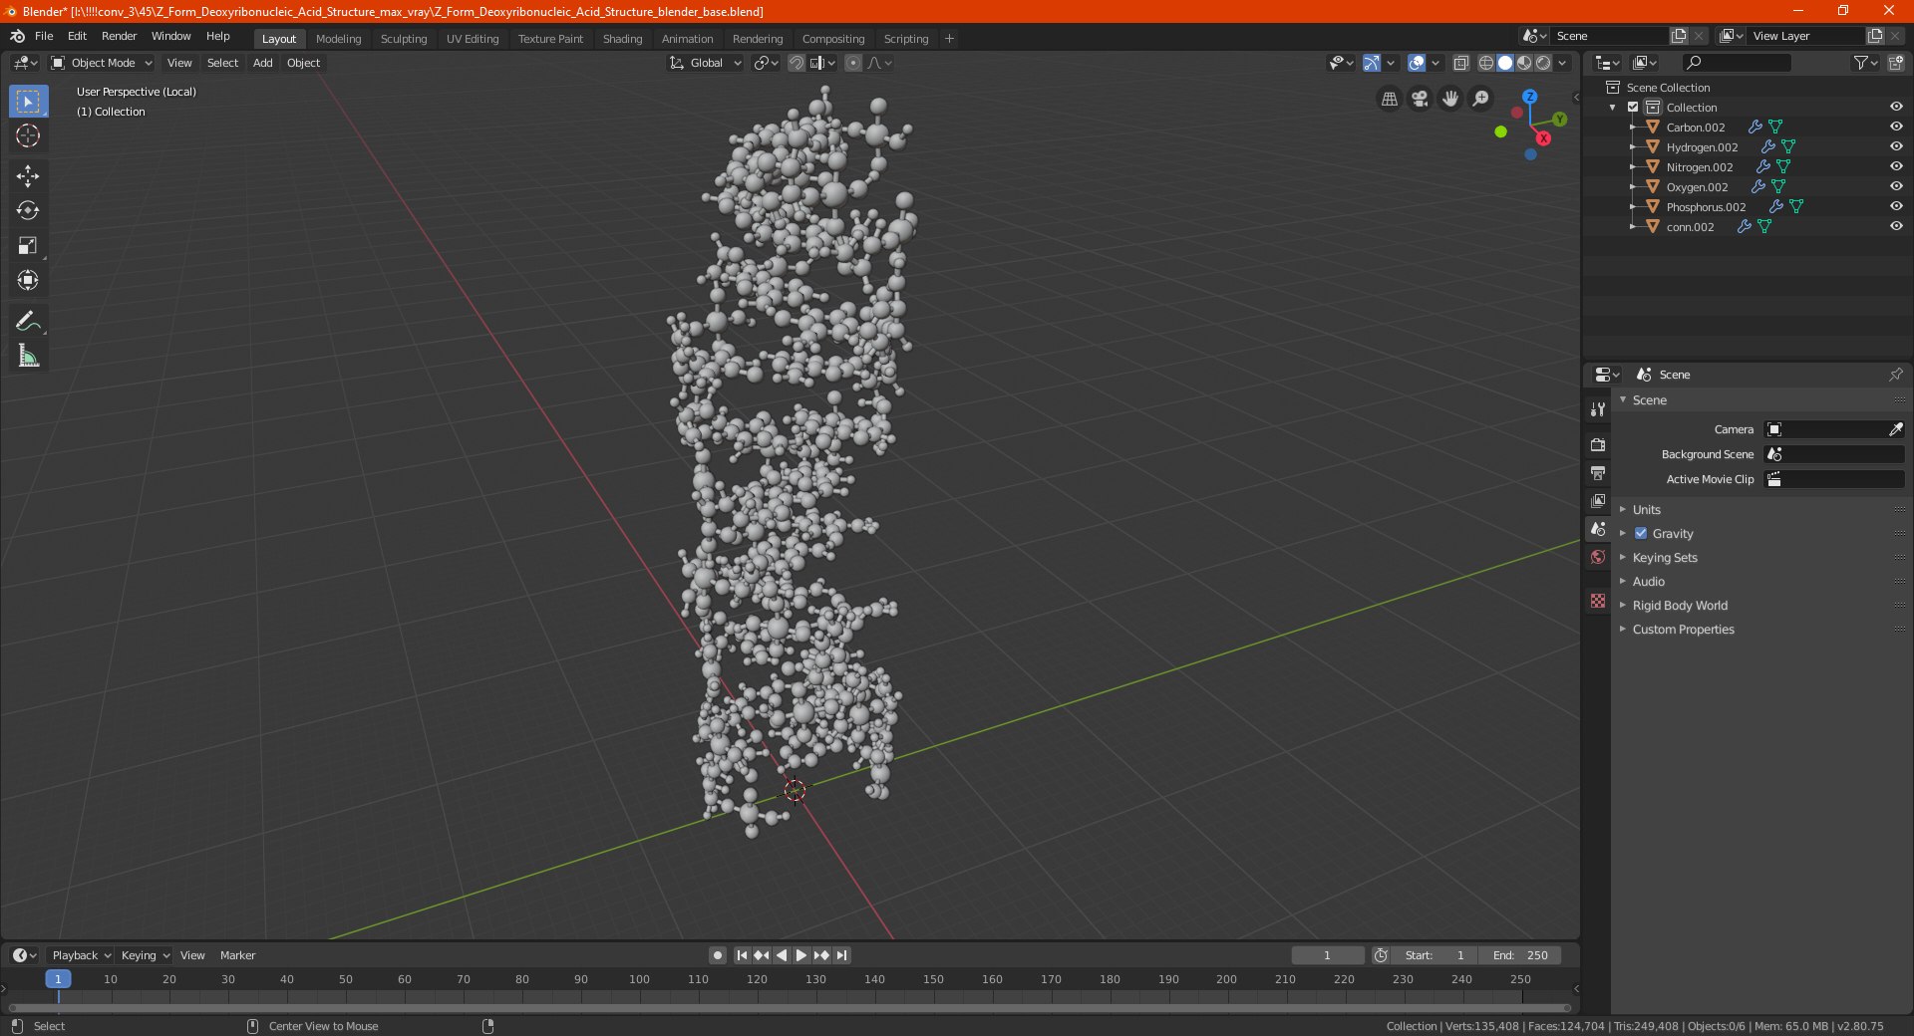
Task: Open the Render menu
Action: pos(119,36)
